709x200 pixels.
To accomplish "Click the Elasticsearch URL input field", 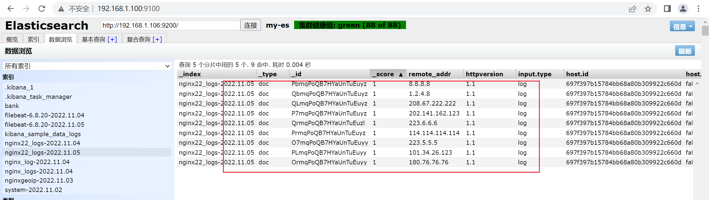I will tap(170, 25).
